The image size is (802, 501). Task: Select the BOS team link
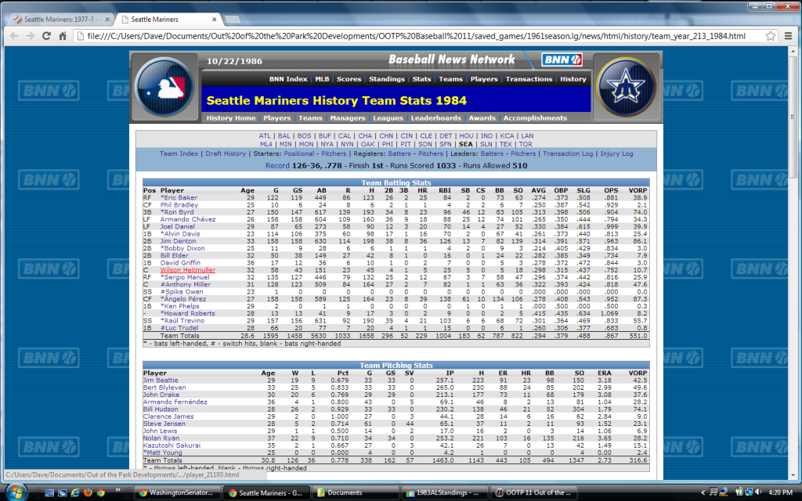[x=304, y=136]
